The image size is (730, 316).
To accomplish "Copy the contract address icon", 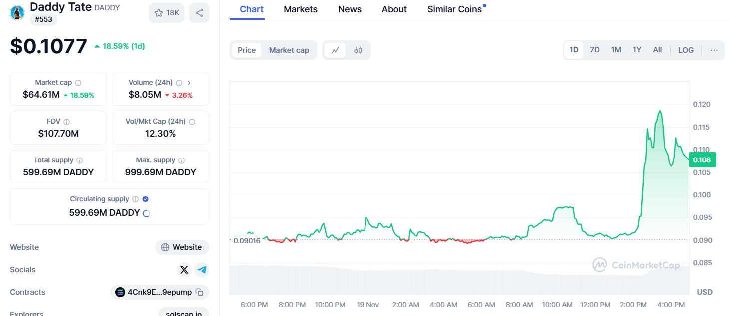I will click(x=199, y=292).
